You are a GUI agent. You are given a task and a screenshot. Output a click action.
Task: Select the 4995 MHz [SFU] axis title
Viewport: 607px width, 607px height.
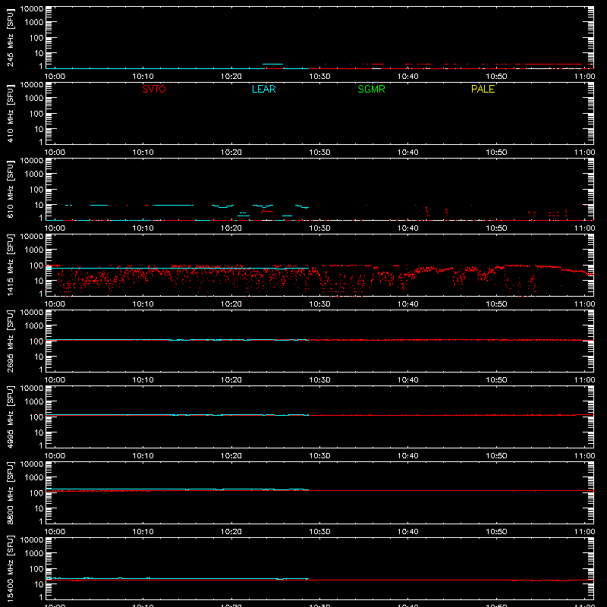point(10,417)
